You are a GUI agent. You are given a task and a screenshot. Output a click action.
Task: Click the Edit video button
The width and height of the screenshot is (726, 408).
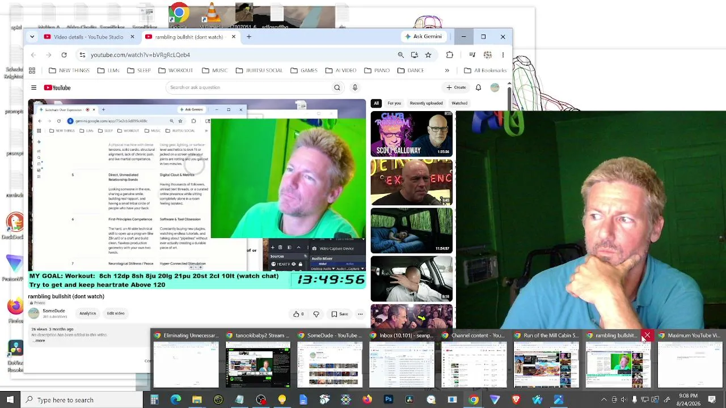pos(116,313)
